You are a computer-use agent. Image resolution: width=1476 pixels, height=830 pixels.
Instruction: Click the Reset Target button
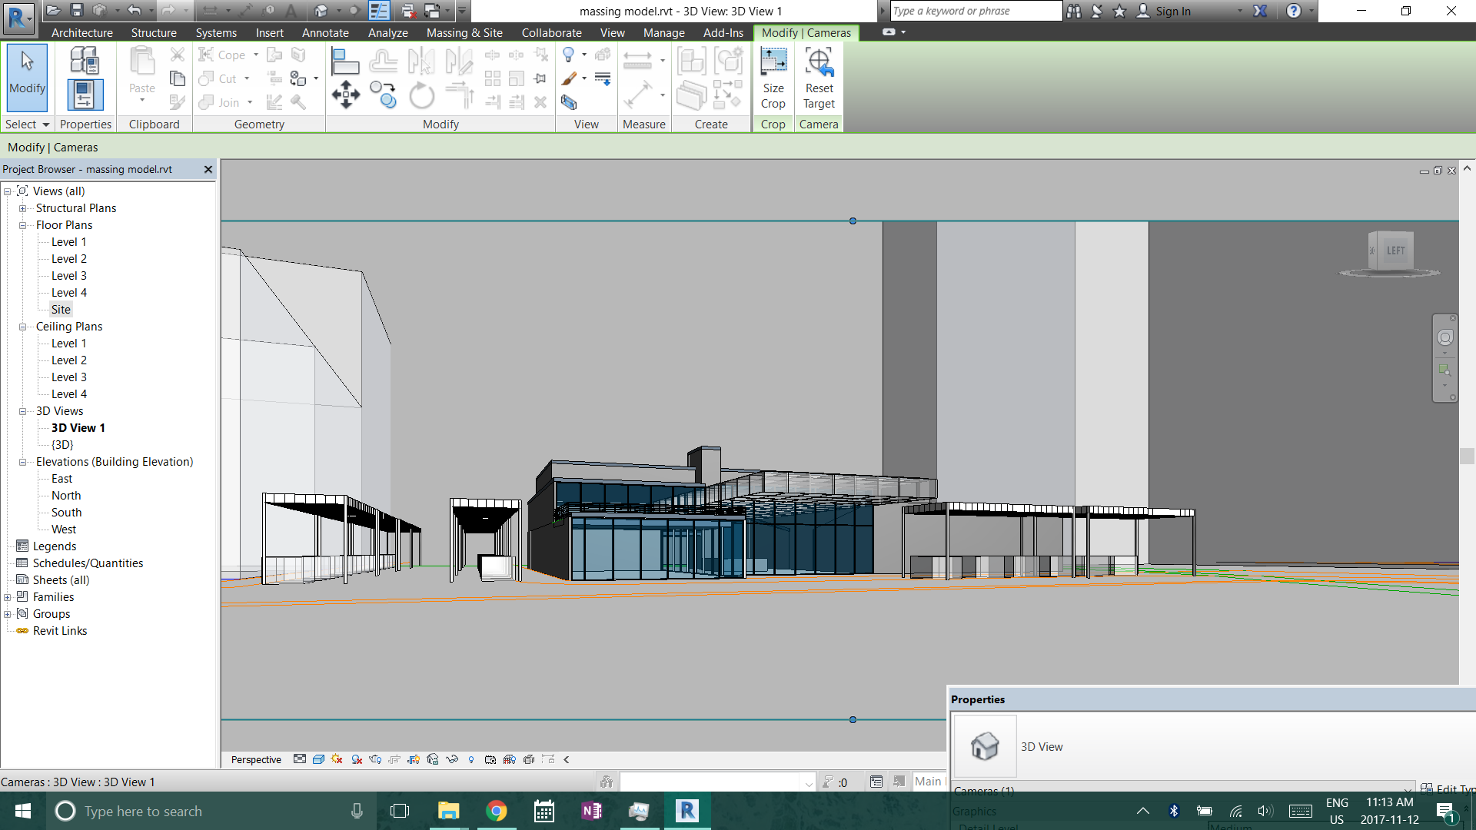tap(819, 78)
